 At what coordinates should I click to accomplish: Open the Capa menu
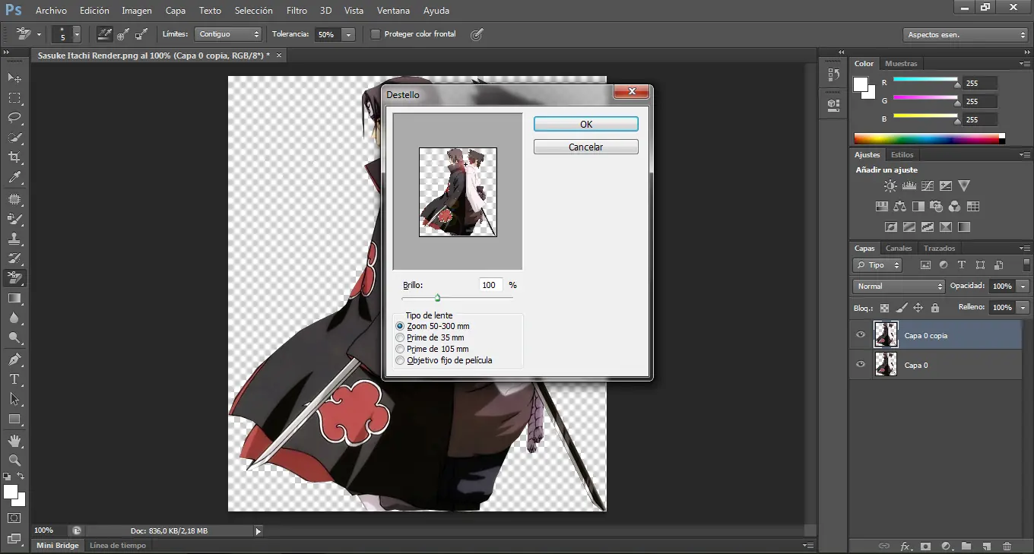coord(176,11)
